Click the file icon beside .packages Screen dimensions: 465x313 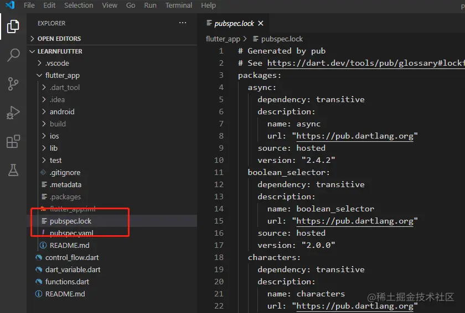[44, 197]
